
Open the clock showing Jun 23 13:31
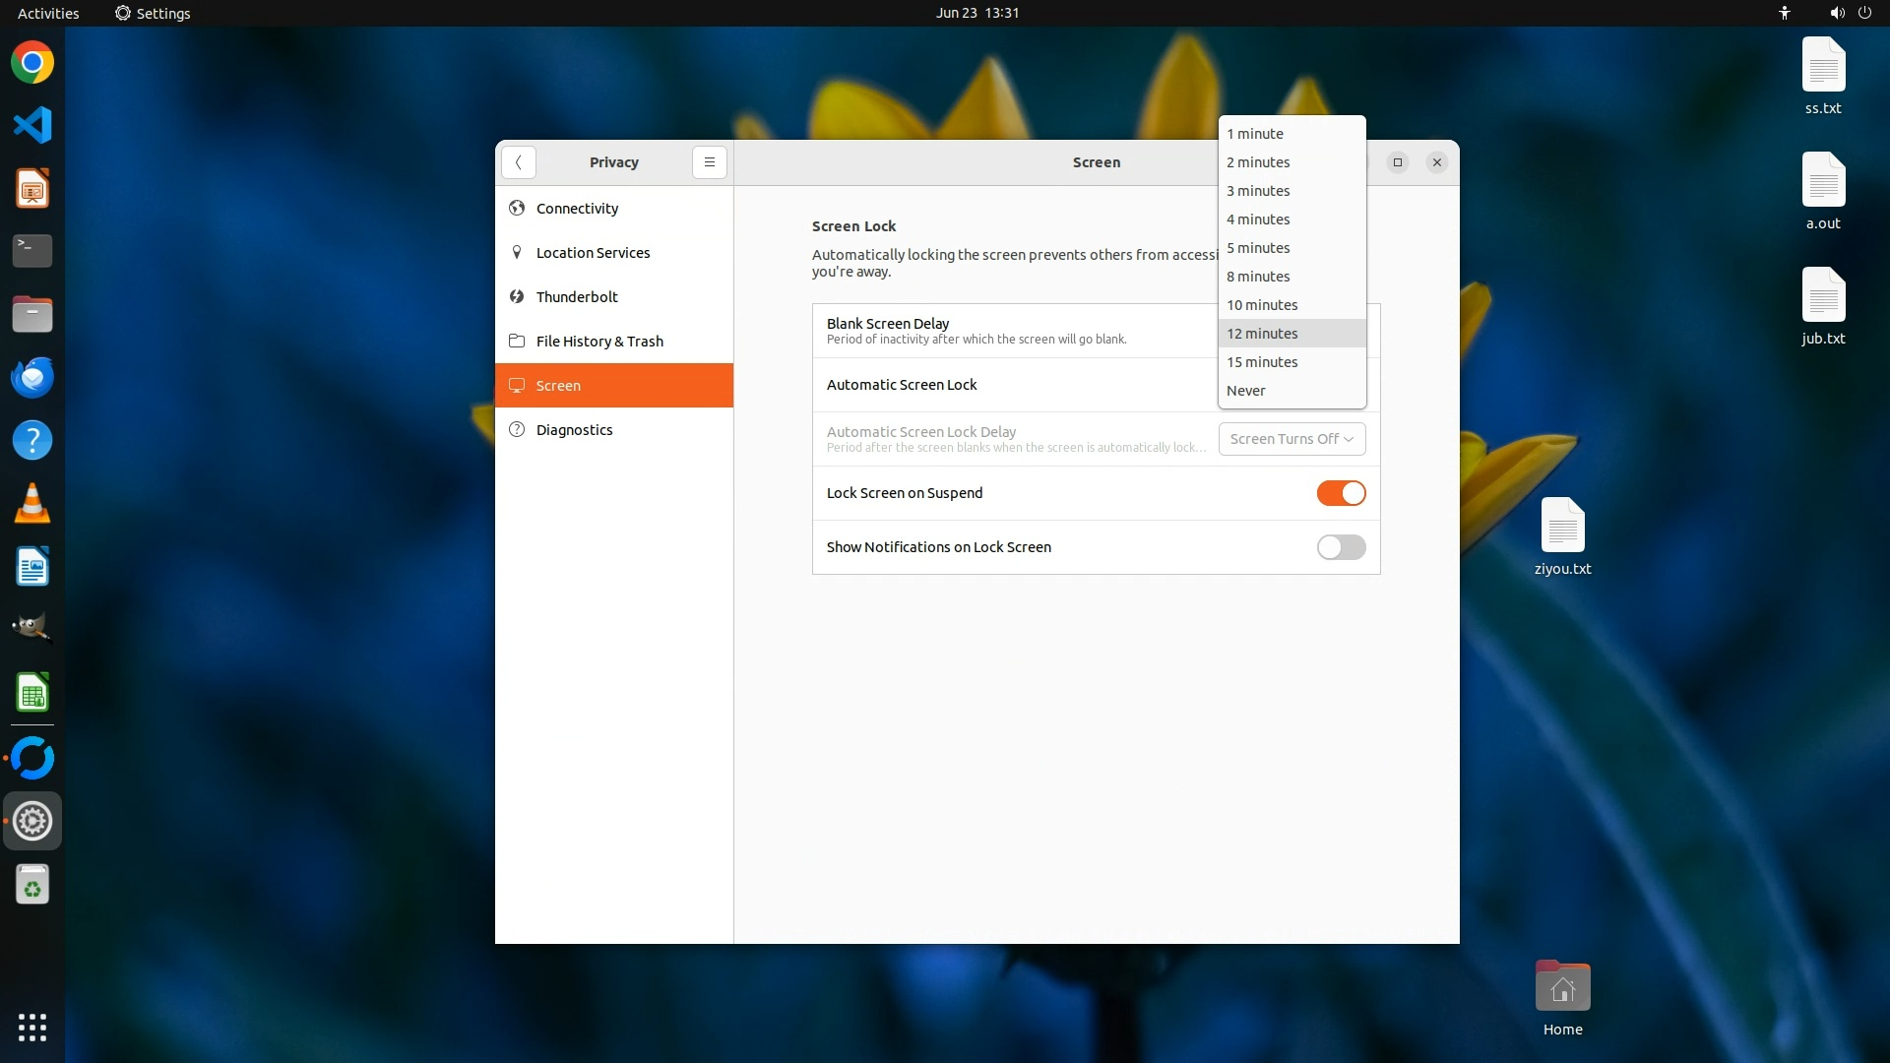pyautogui.click(x=976, y=13)
